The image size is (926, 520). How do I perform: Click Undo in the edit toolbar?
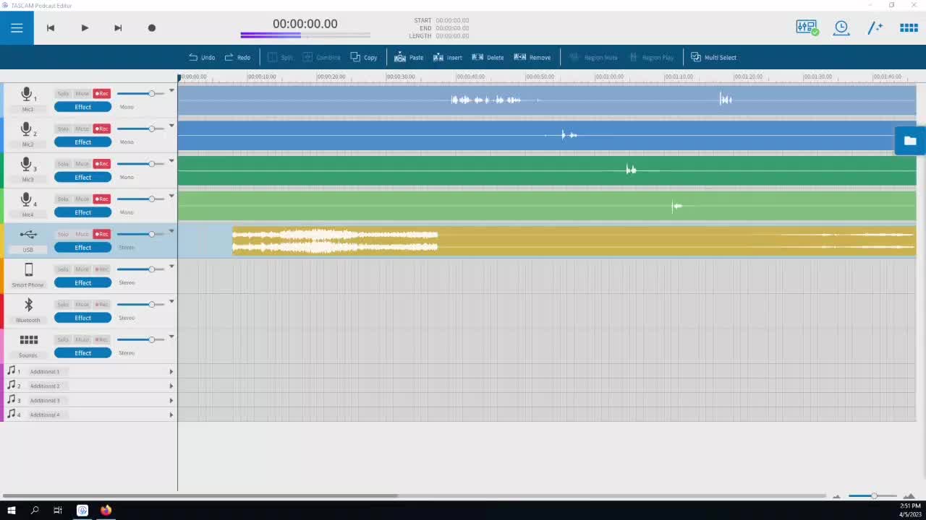pos(202,57)
